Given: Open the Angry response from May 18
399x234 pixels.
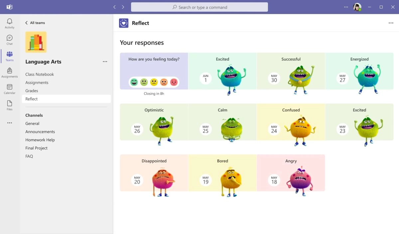Looking at the screenshot, I should [x=291, y=173].
